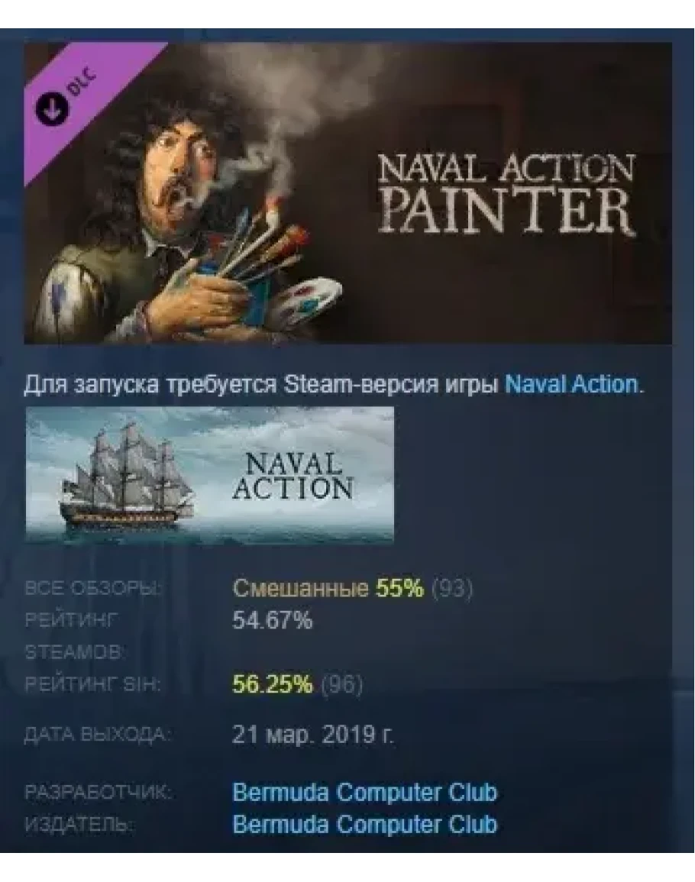This screenshot has height=882, width=695.
Task: Click the Смешанные review summary
Action: 300,588
